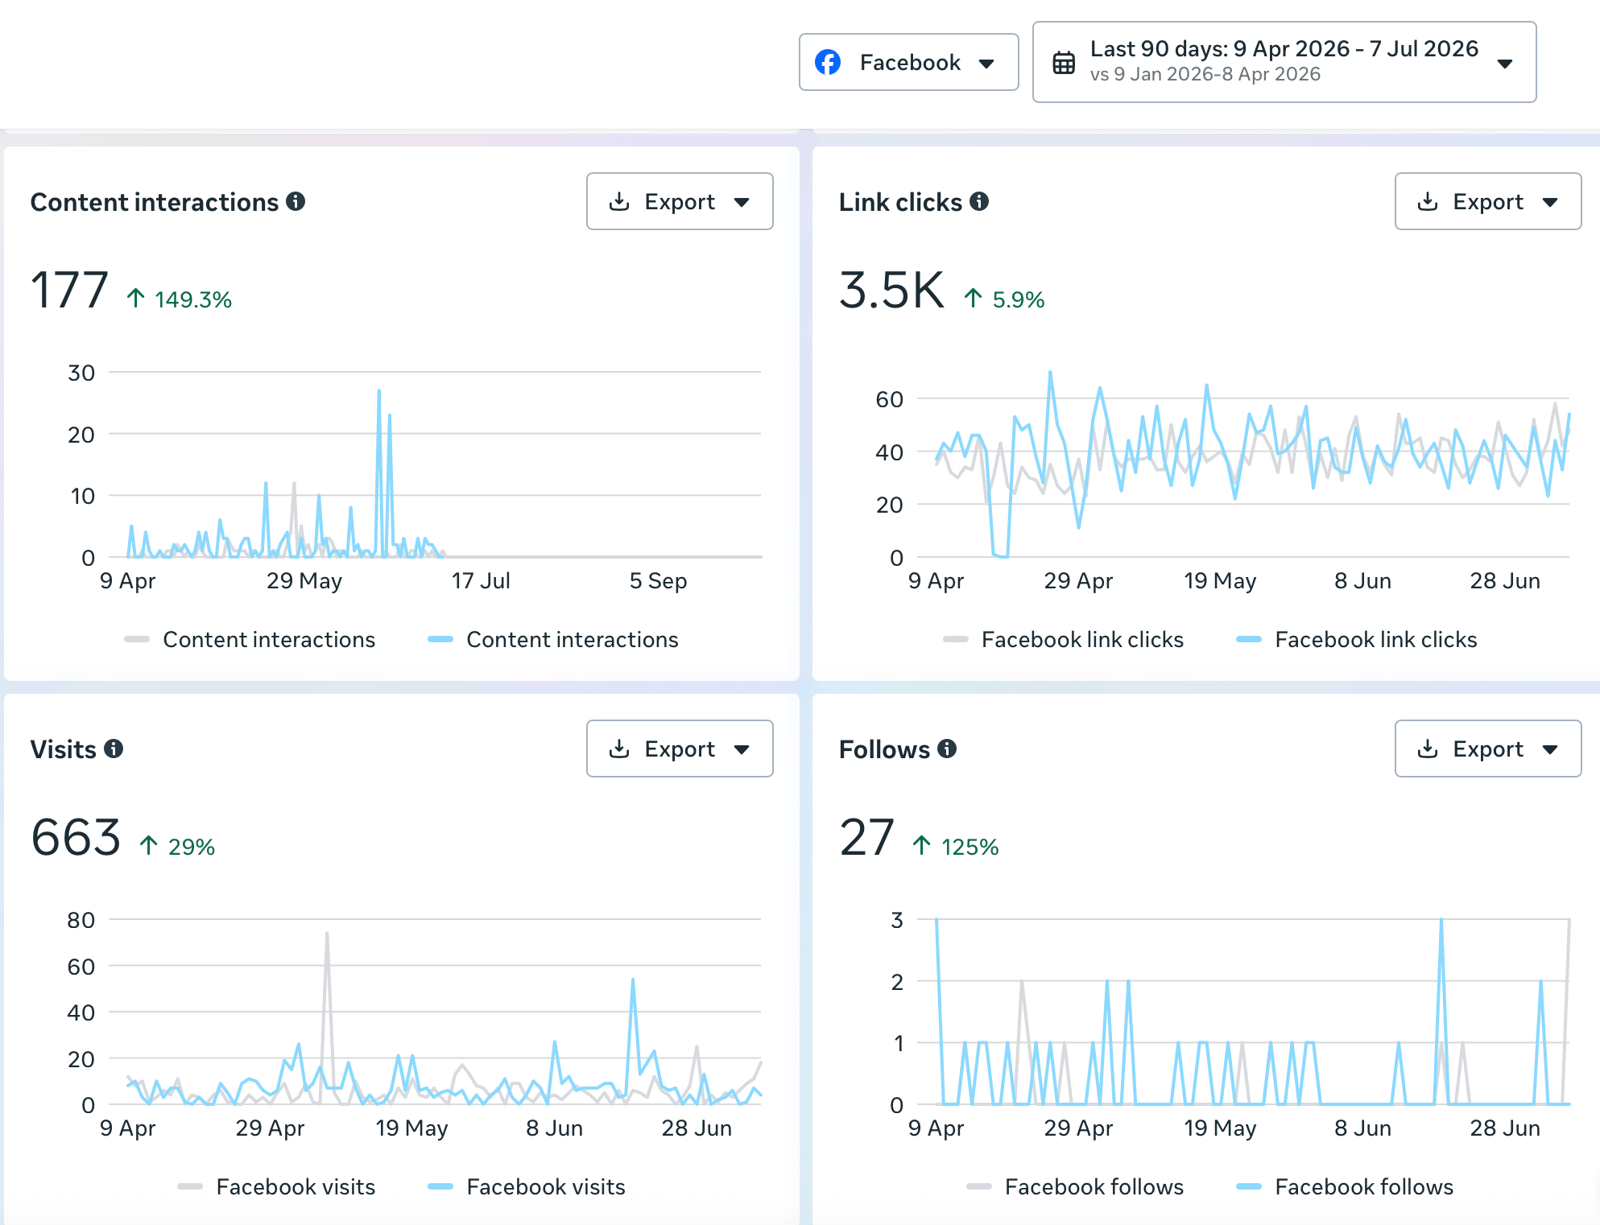
Task: Export Follows data
Action: click(x=1488, y=749)
